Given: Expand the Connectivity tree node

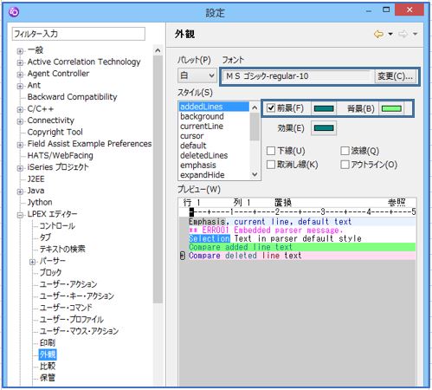Looking at the screenshot, I should tap(20, 121).
